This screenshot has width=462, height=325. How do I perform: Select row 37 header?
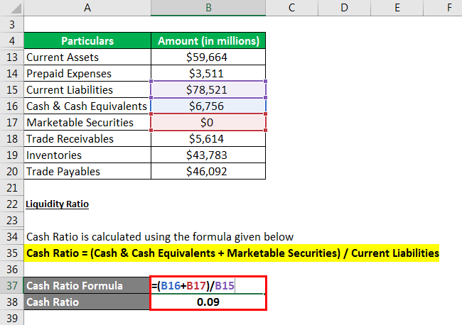coord(12,285)
